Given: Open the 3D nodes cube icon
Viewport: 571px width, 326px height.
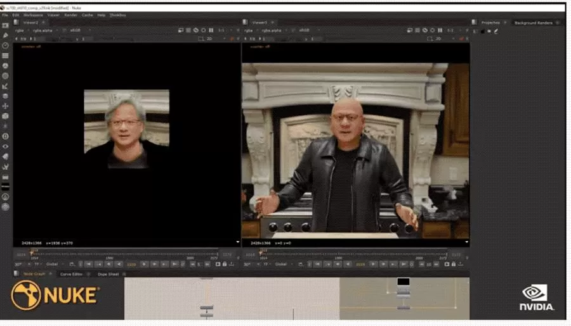Looking at the screenshot, I should [5, 116].
